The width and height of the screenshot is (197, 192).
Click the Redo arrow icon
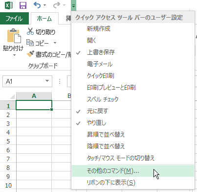click(57, 5)
